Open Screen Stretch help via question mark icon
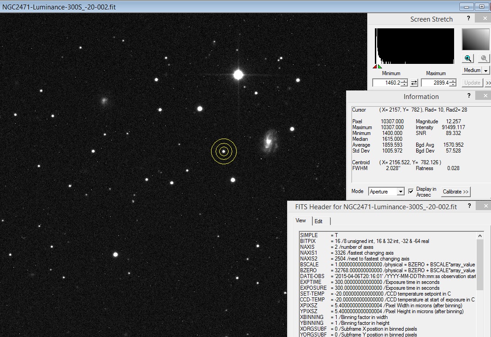Viewport: 491px width, 337px height. pos(468,18)
